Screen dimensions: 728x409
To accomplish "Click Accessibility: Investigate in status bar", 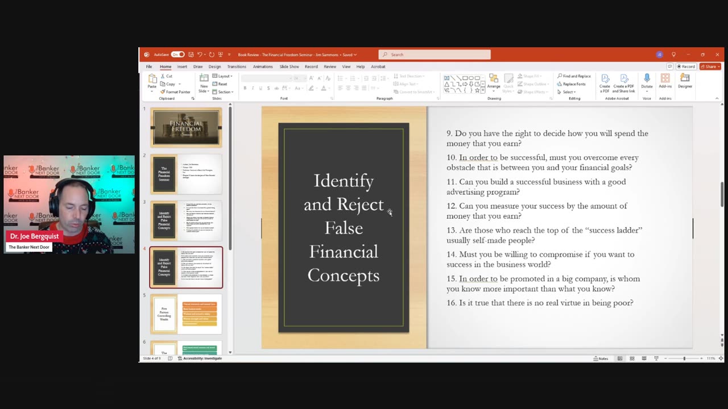I will tap(200, 358).
